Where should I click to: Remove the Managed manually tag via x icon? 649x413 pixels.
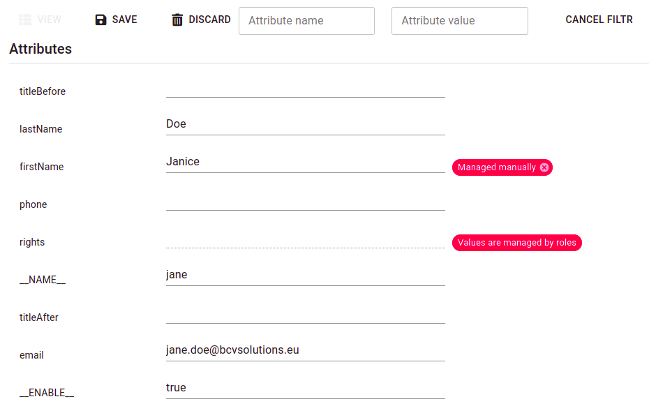(x=544, y=167)
